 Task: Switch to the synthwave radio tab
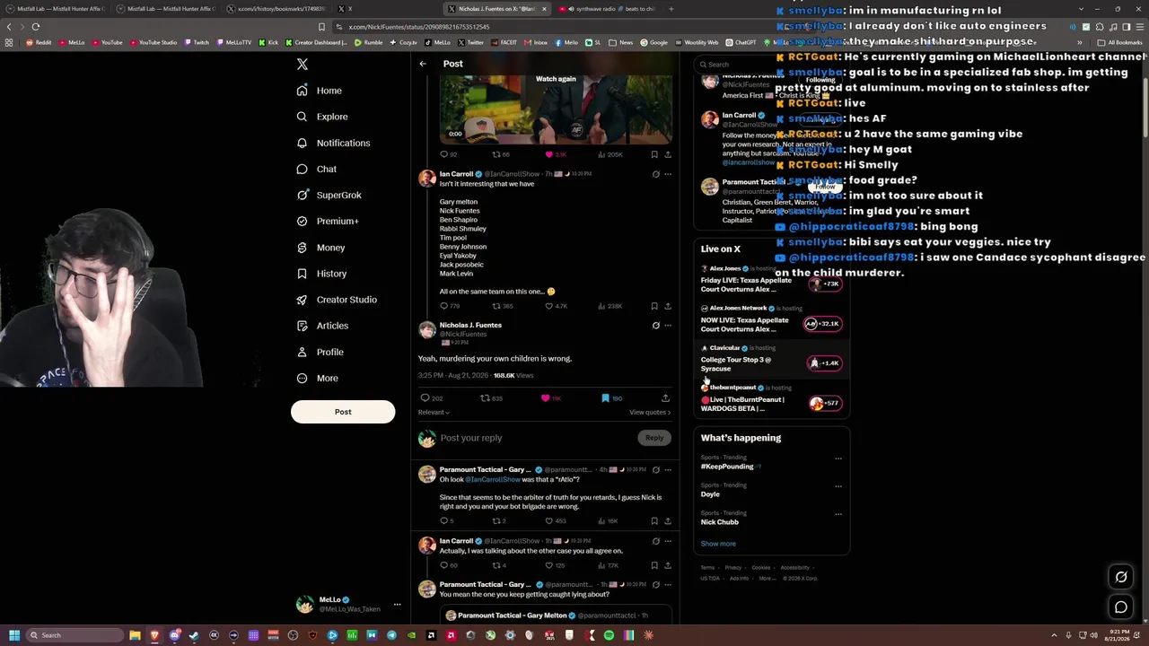[x=605, y=9]
